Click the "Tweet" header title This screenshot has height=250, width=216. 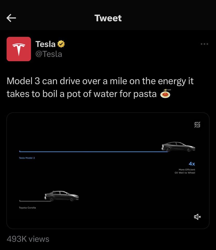[x=108, y=18]
